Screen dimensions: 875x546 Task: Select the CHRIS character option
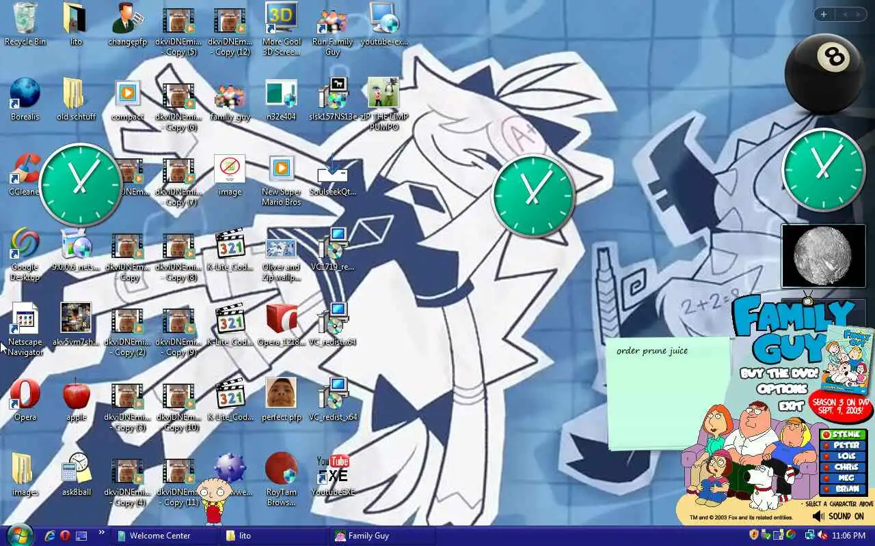[844, 468]
